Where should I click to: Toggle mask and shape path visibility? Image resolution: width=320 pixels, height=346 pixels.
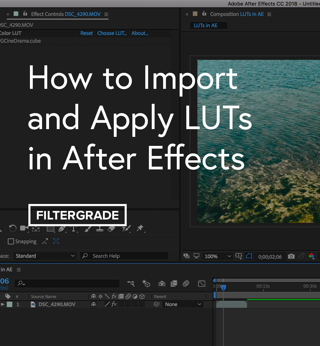pos(249,256)
